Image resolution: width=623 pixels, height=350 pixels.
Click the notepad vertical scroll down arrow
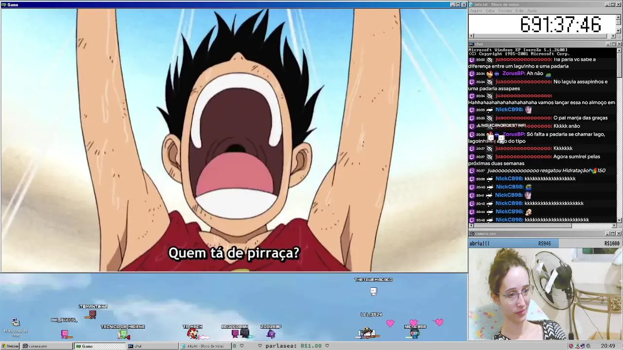(619, 31)
